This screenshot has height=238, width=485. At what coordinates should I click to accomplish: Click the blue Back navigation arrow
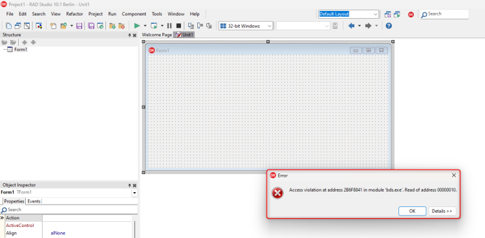[x=351, y=26]
